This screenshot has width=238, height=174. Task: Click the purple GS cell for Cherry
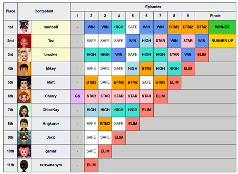coord(78,96)
